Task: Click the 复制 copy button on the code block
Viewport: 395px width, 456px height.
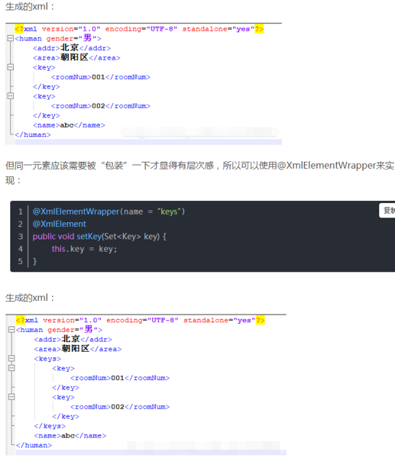Action: pyautogui.click(x=387, y=211)
